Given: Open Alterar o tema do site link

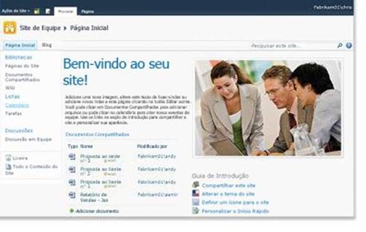Looking at the screenshot, I should coord(228,194).
